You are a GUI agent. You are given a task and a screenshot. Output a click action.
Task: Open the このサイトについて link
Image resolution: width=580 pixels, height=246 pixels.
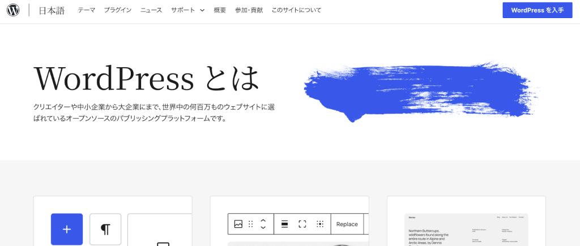296,10
